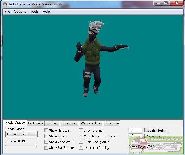This screenshot has height=155, width=185.
Task: Enable Show Hit Boxes checkbox
Action: (46, 130)
